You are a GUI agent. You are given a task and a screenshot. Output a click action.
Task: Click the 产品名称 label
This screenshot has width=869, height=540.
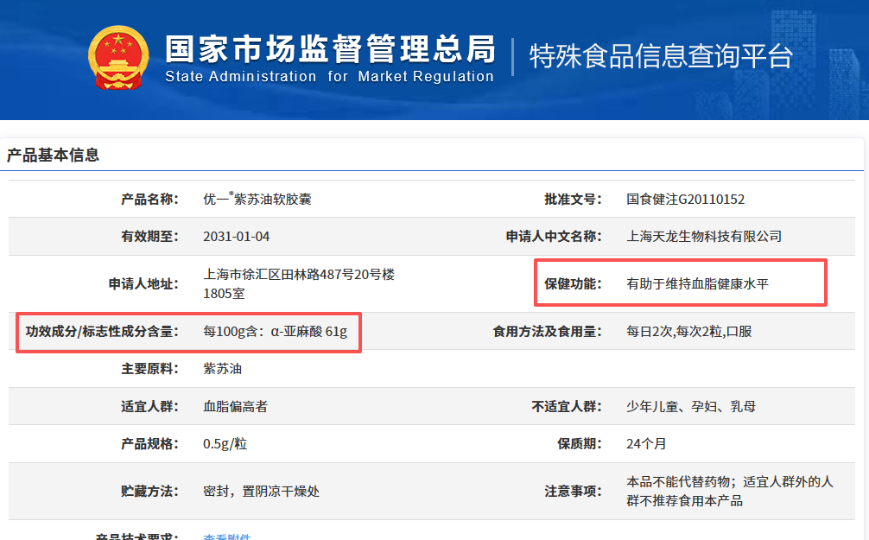(x=149, y=199)
